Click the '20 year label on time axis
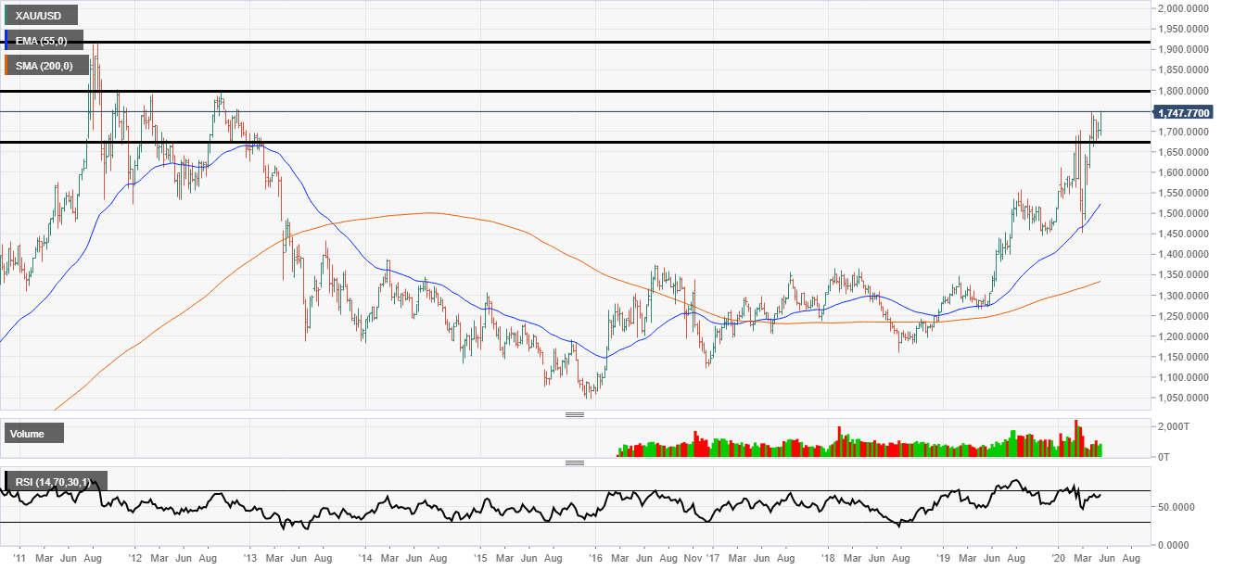Viewport: 1234px width, 570px height. pos(1057,560)
